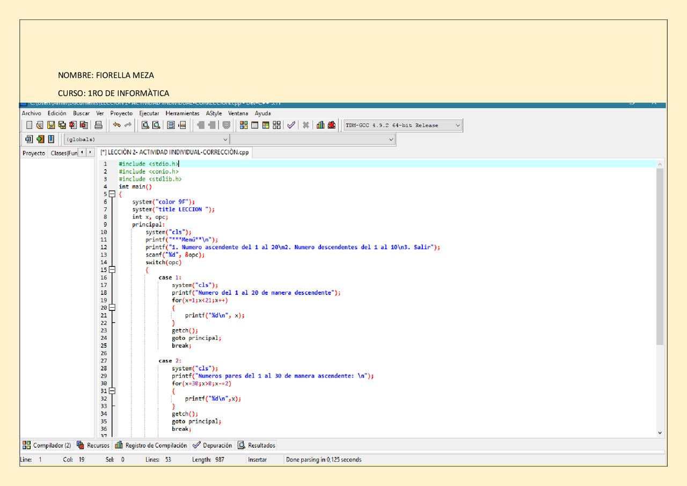Click the Delete Profiling Information icon
Image resolution: width=687 pixels, height=486 pixels.
point(332,125)
